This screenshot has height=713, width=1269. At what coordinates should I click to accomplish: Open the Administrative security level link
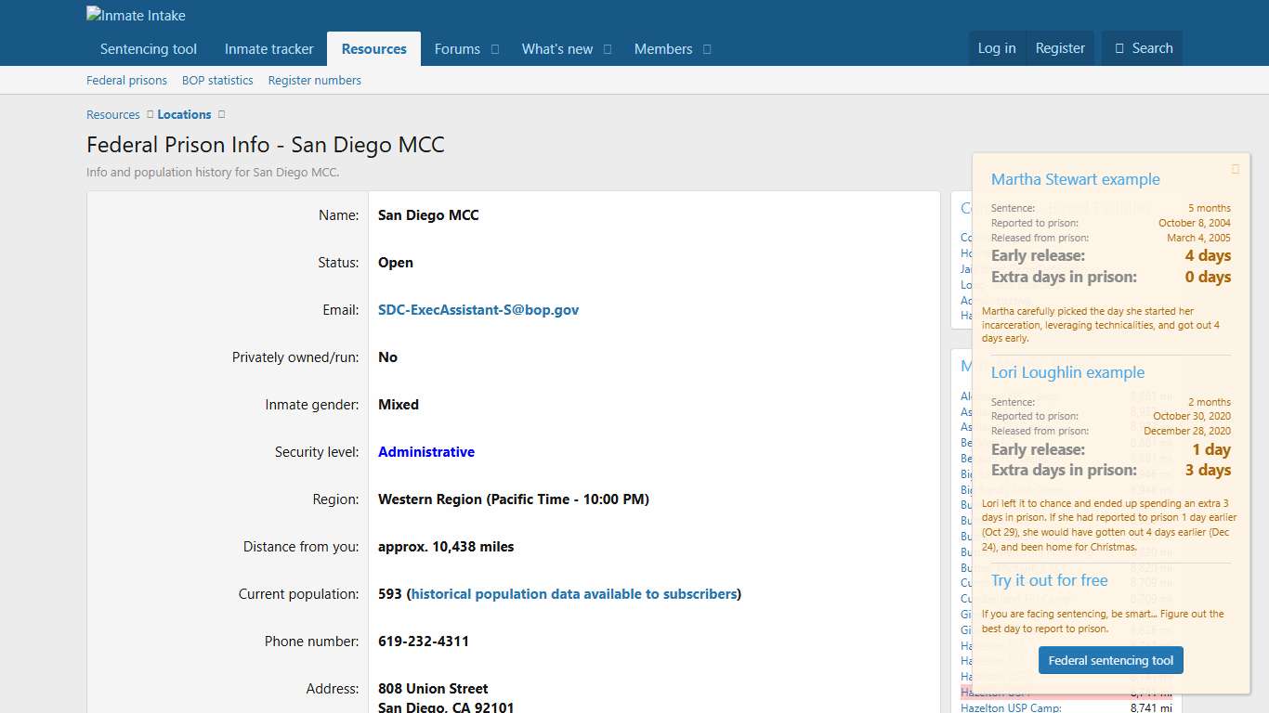426,451
